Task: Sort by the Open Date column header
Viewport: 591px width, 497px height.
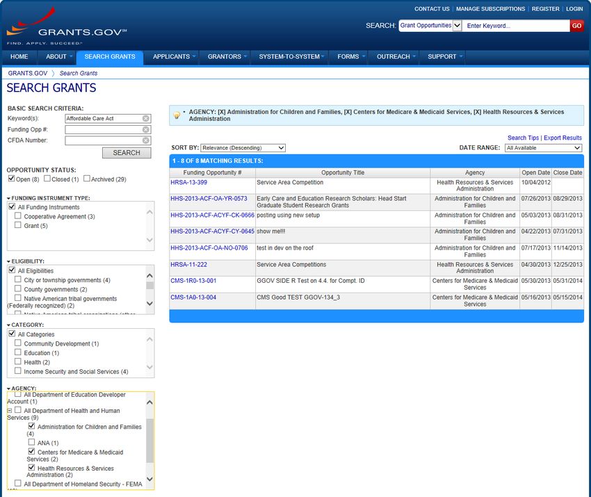Action: click(535, 172)
